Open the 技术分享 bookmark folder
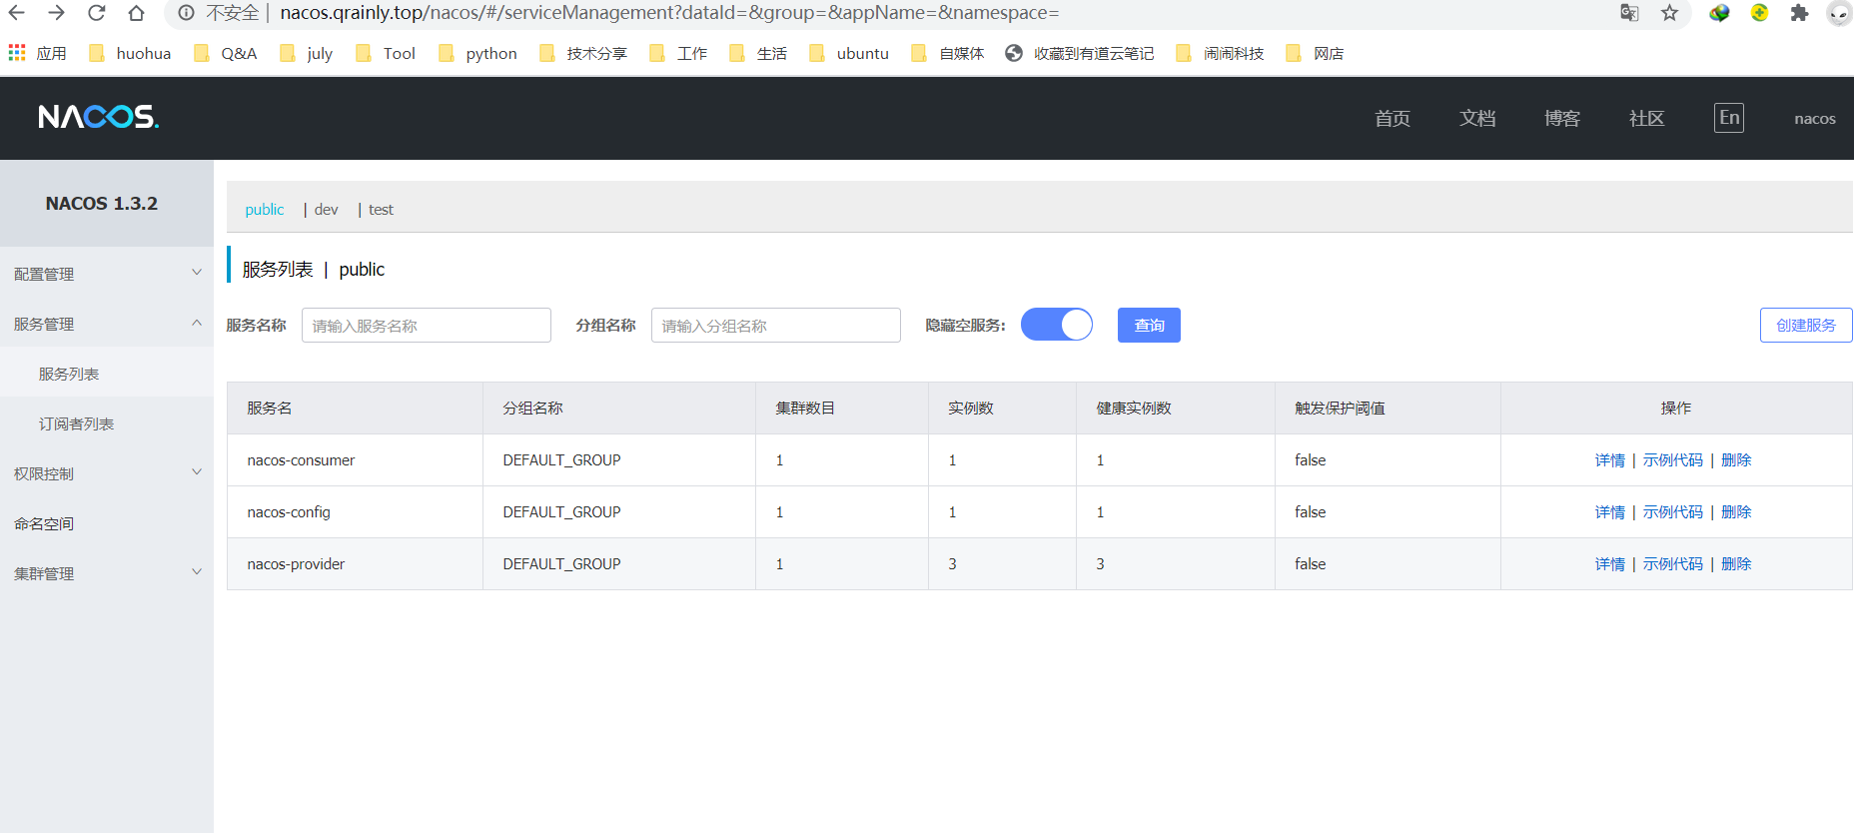Screen dimensions: 1854x833 (583, 53)
